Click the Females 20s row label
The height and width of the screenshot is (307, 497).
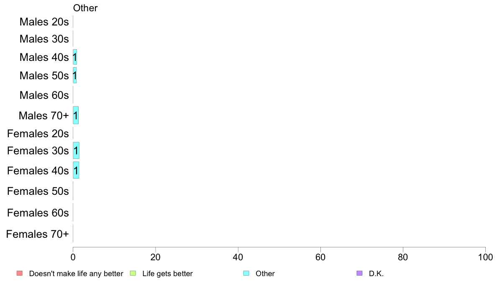[x=38, y=134]
